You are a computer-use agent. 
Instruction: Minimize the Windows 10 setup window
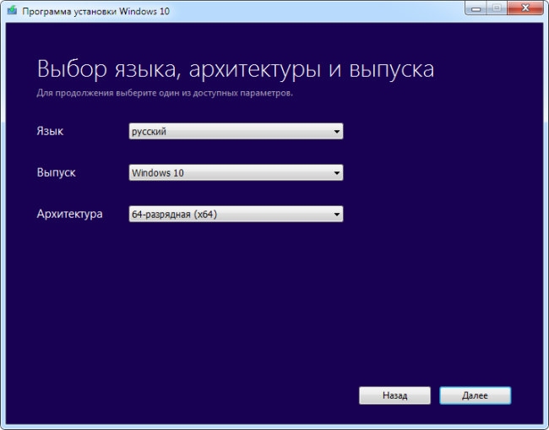pos(476,8)
